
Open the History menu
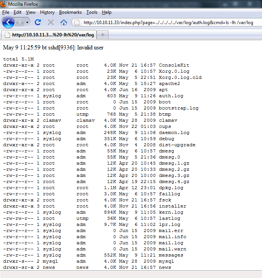(x=47, y=12)
